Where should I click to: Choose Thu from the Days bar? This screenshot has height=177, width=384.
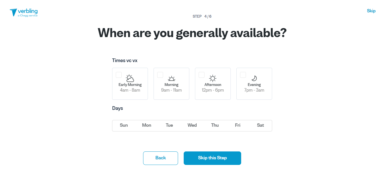coord(215,125)
